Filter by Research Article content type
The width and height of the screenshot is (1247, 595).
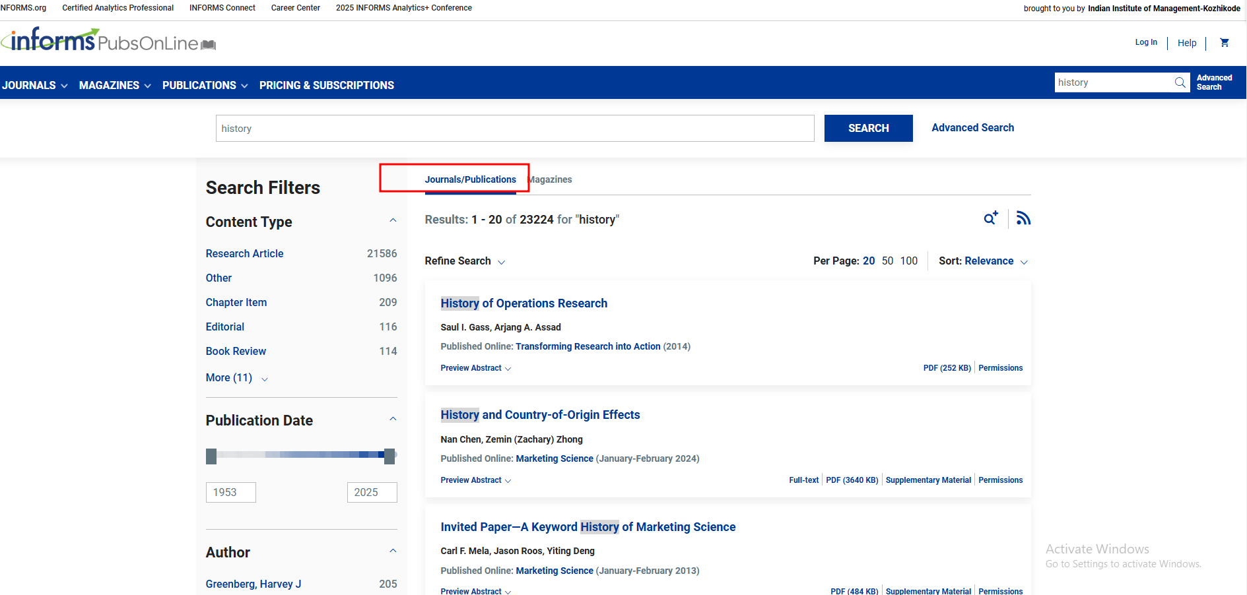click(244, 254)
